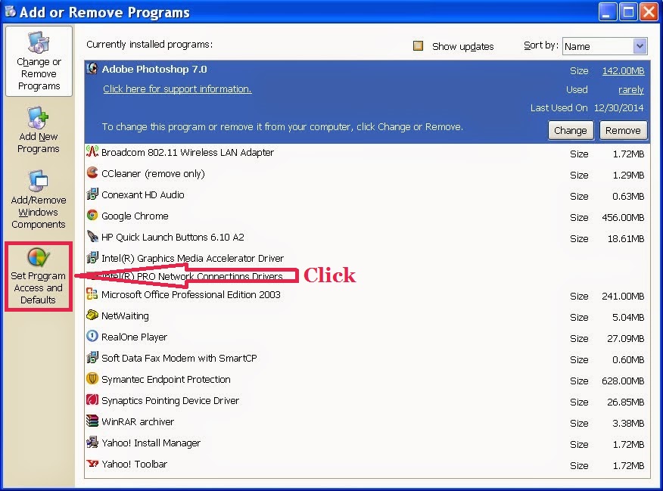Click the CCleaner program icon

[x=92, y=172]
